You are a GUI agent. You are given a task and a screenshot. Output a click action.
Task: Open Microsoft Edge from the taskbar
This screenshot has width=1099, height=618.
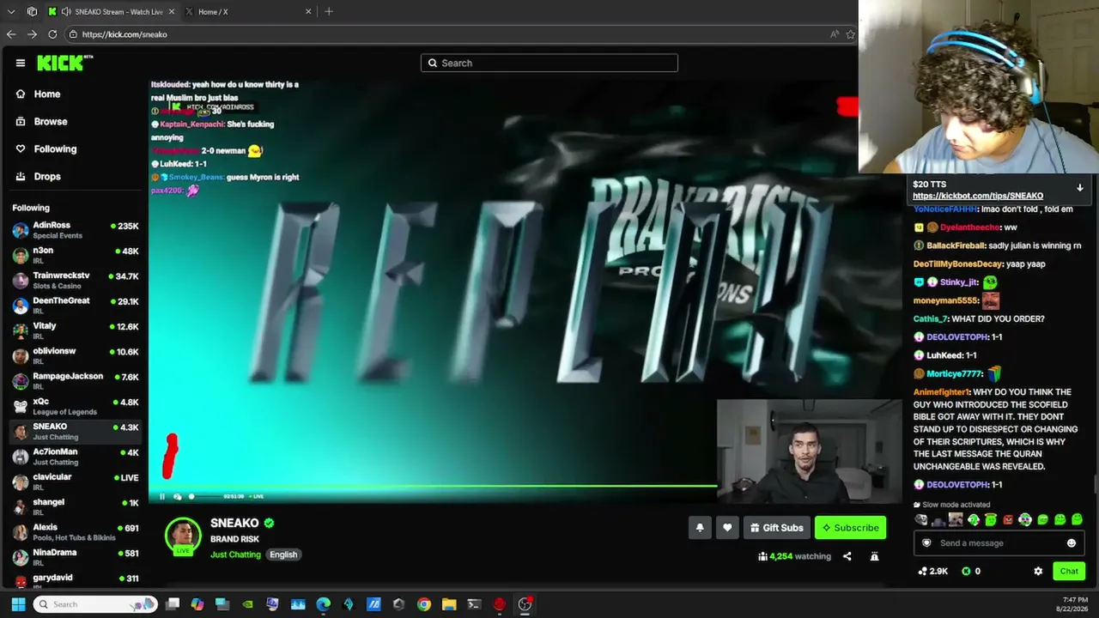click(x=323, y=604)
